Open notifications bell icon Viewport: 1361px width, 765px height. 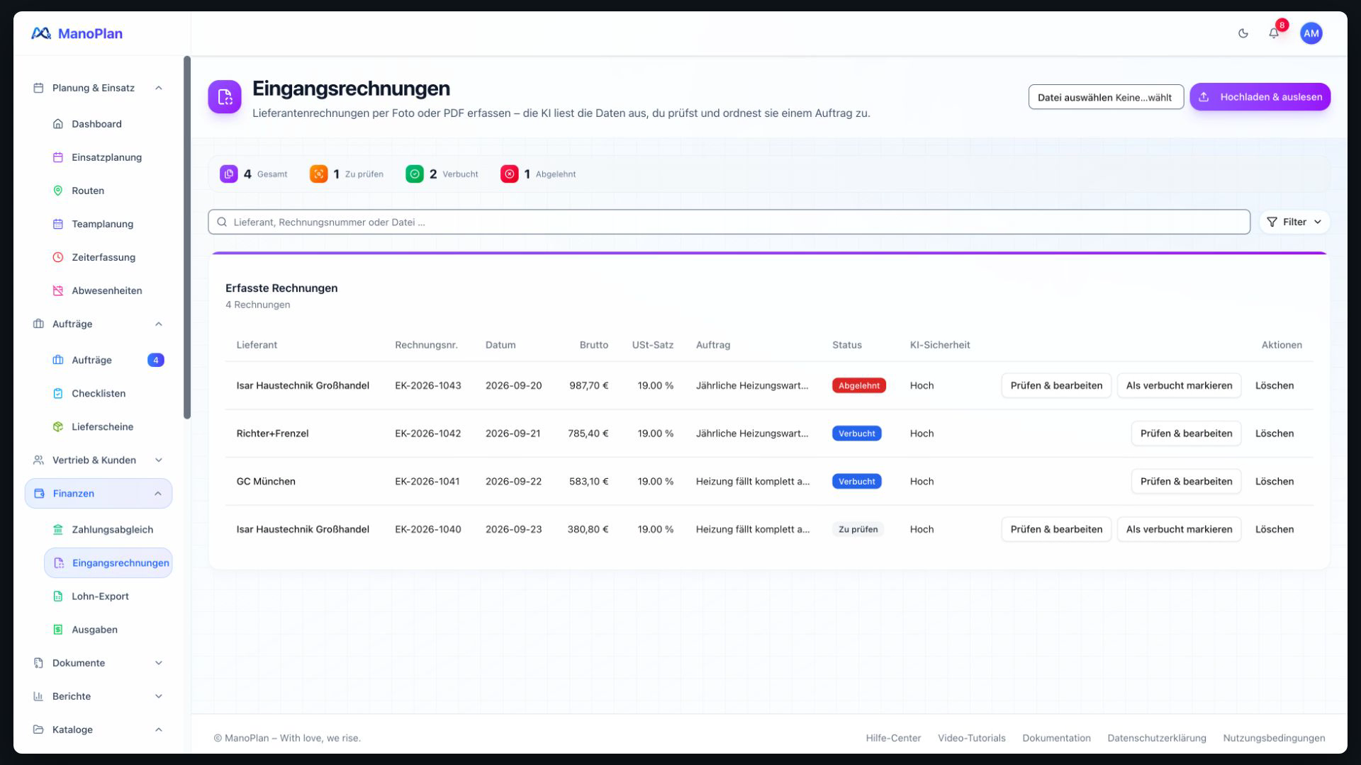coord(1274,33)
